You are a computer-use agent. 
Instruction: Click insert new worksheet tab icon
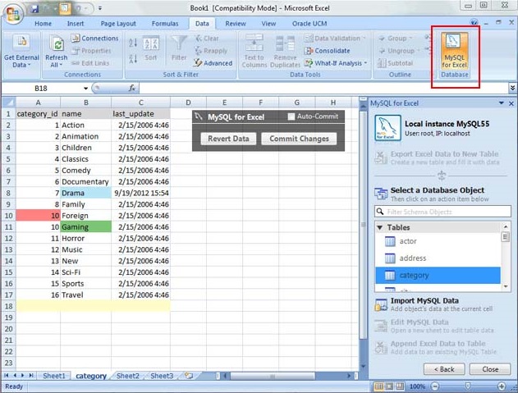pyautogui.click(x=189, y=376)
